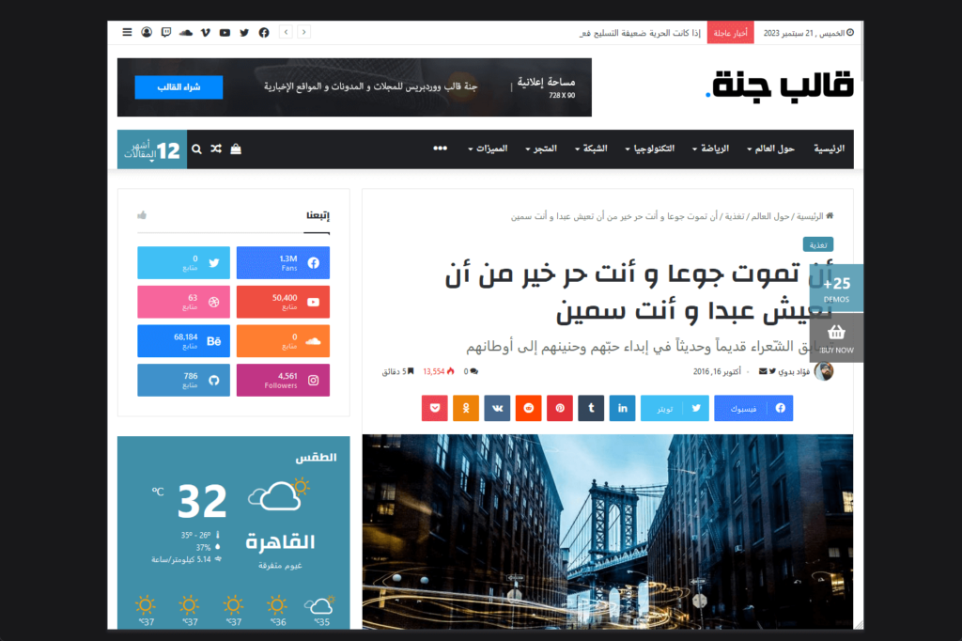Open the Twitch icon in top bar
The image size is (962, 641).
[x=166, y=32]
